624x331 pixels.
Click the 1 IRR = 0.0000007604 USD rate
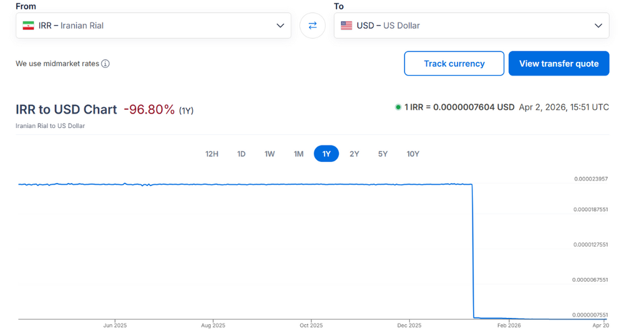[459, 107]
